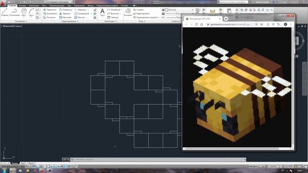Click the clipboard Paste icon in ribbon
308x173 pixels.
point(229,11)
